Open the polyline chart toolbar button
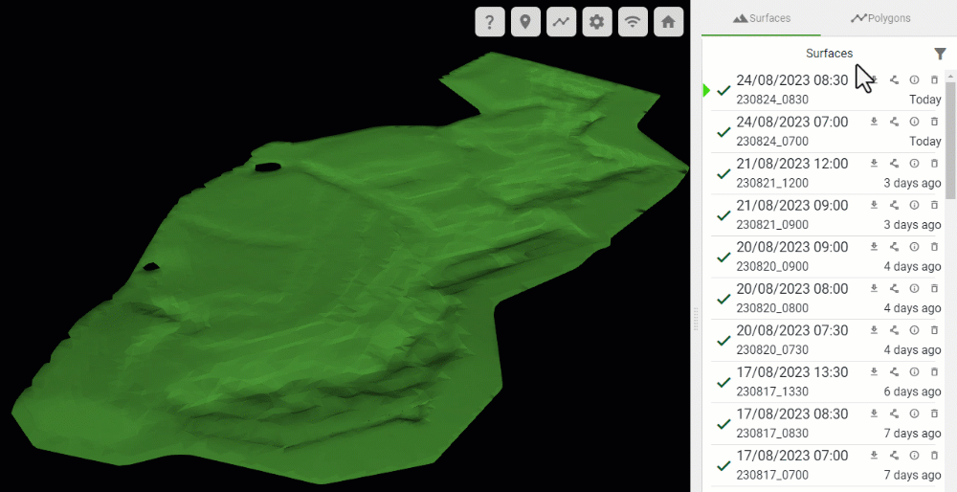This screenshot has height=492, width=957. (561, 23)
